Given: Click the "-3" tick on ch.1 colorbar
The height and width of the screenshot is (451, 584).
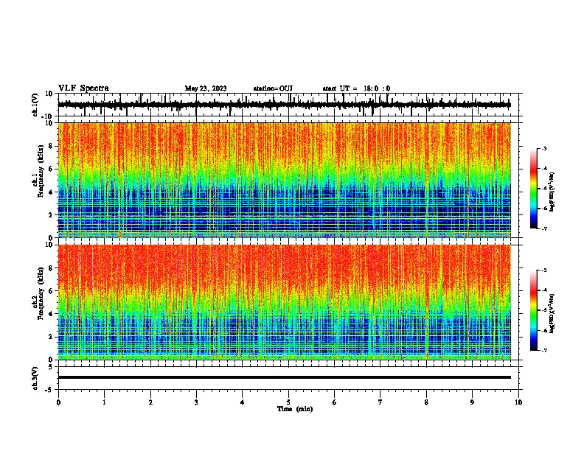Looking at the screenshot, I should 544,149.
